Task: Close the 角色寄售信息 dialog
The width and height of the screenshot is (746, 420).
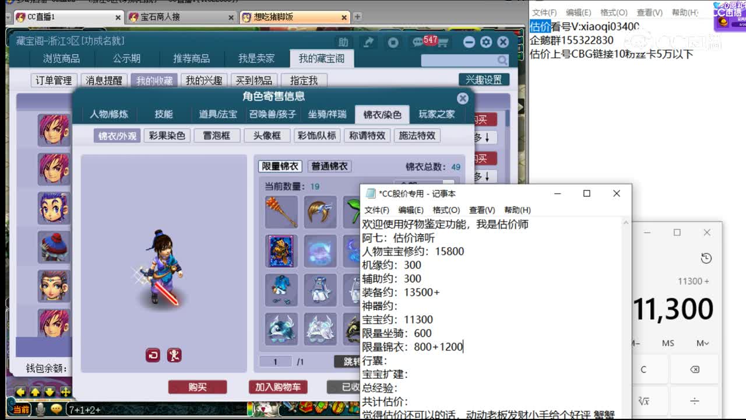Action: click(x=463, y=98)
